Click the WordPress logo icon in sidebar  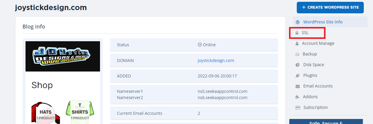pyautogui.click(x=298, y=22)
